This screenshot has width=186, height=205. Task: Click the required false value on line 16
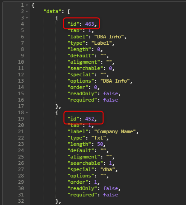point(111,100)
